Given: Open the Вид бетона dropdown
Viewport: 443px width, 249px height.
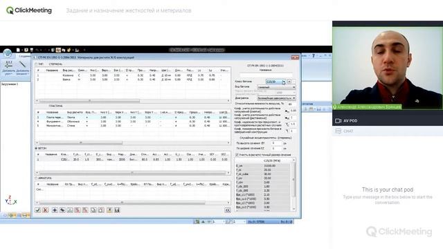Looking at the screenshot, I should [x=276, y=87].
